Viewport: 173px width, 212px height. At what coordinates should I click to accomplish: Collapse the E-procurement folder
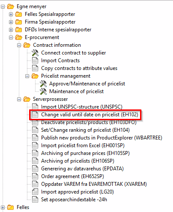tap(11, 37)
